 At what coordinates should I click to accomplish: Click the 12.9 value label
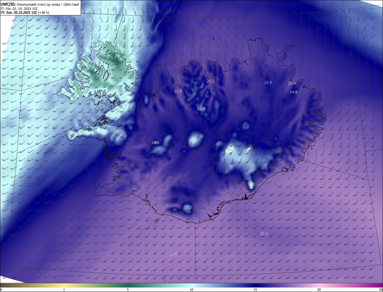point(201,109)
